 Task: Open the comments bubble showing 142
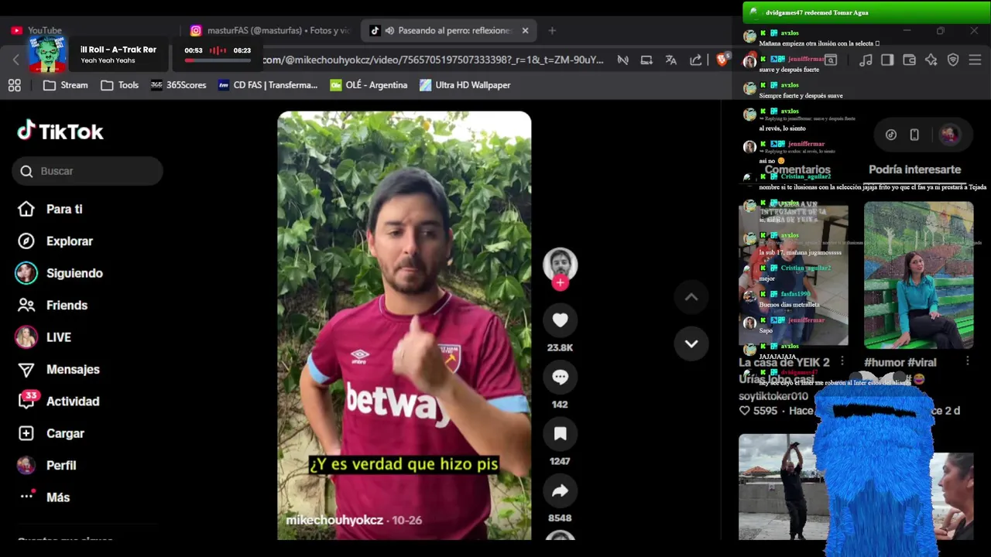point(560,377)
